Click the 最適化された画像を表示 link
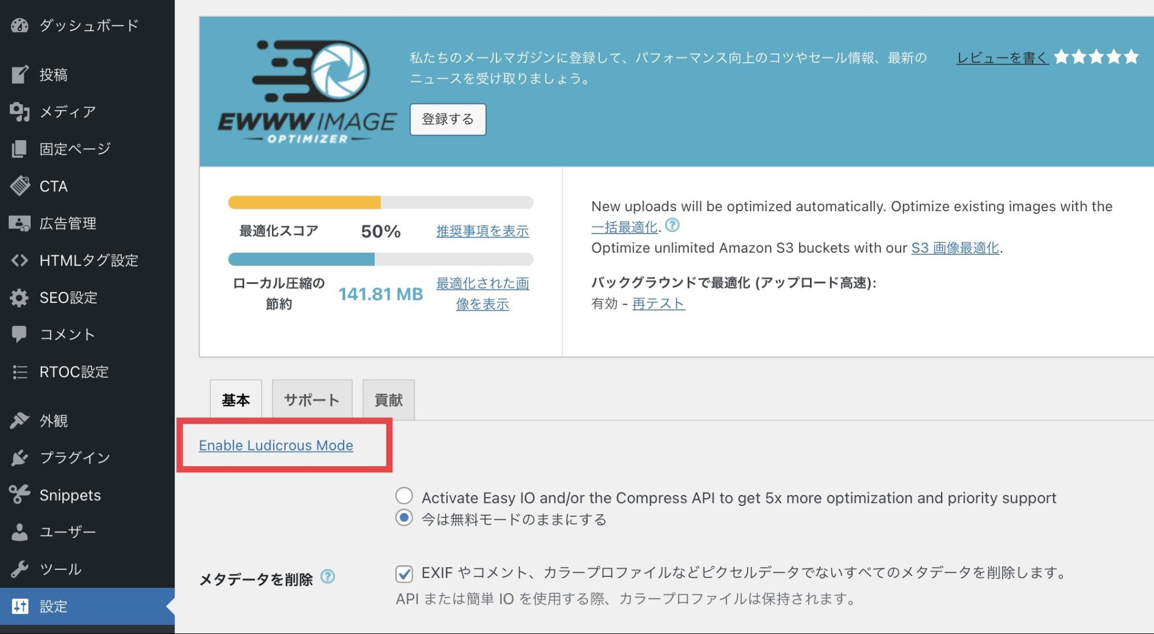Viewport: 1154px width, 634px height. pos(483,294)
